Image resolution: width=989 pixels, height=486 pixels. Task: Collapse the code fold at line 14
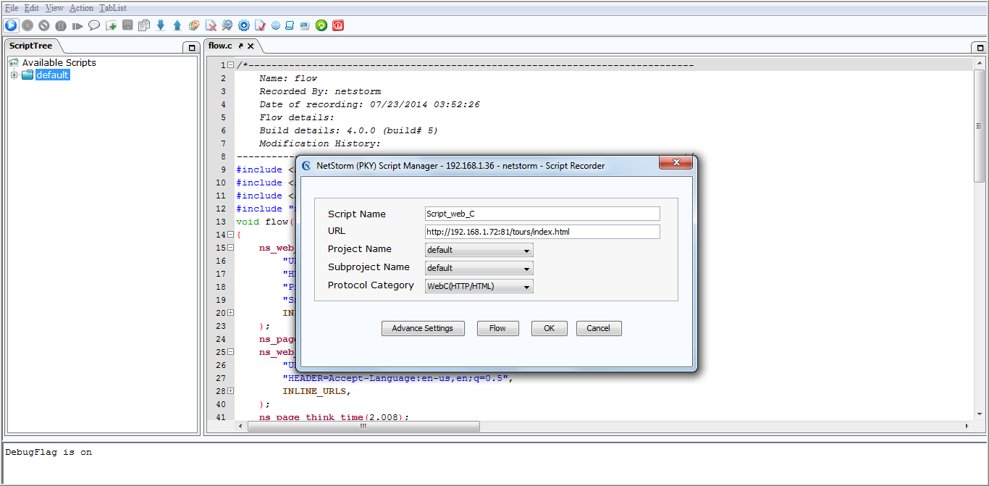(230, 235)
